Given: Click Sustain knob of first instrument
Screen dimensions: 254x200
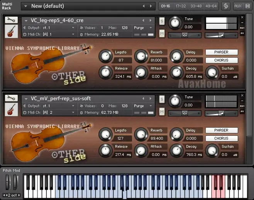Looking at the screenshot, I should pyautogui.click(x=212, y=73).
